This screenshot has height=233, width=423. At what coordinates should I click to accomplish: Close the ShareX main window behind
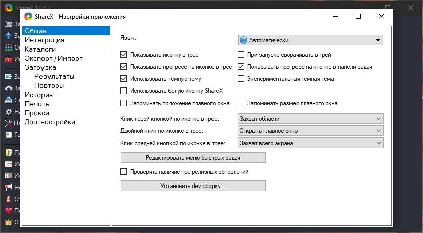pyautogui.click(x=411, y=8)
